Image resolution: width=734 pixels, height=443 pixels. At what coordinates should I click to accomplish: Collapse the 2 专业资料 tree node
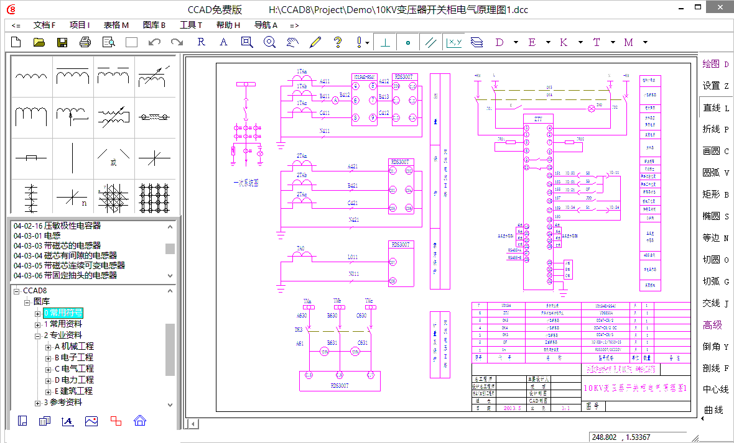[38, 335]
